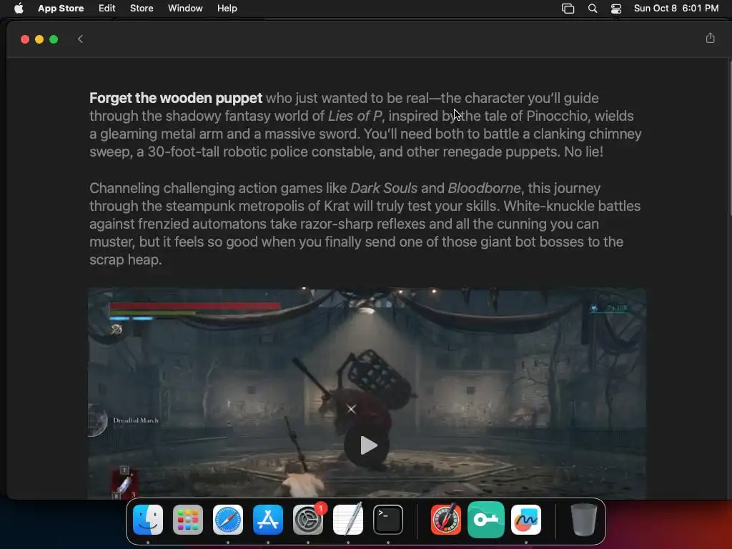Open the green key app in Dock
732x549 pixels.
tap(486, 520)
